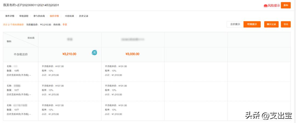The width and height of the screenshot is (296, 123).
Task: Click the red risk alert siren icon
Action: pos(265,5)
